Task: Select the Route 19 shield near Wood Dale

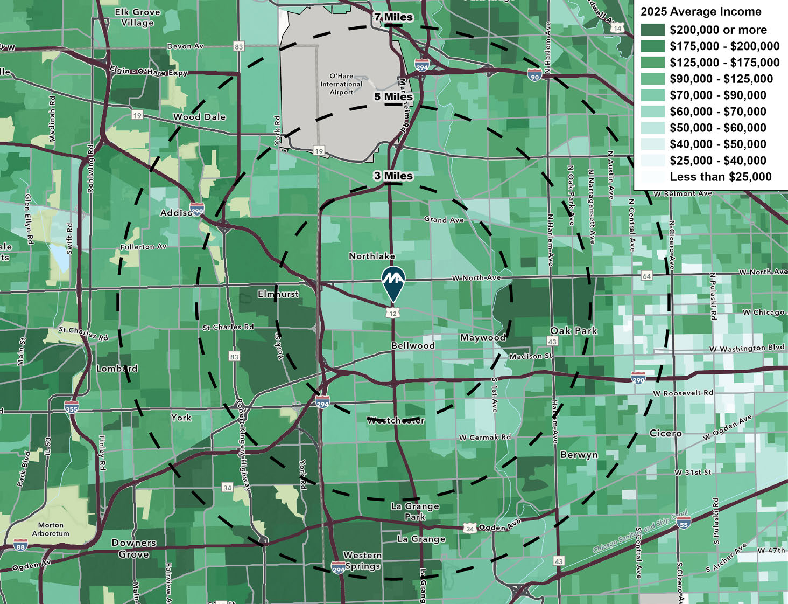Action: coord(137,115)
